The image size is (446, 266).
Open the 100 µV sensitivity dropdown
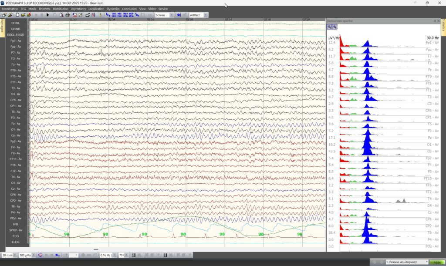click(x=34, y=255)
